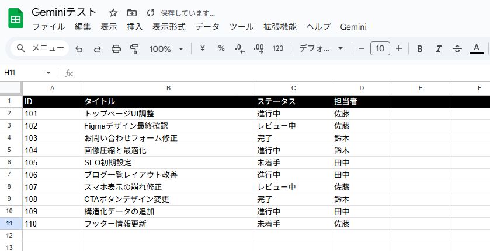Screen dimensions: 490x251
Task: Apply percent format button
Action: point(221,48)
